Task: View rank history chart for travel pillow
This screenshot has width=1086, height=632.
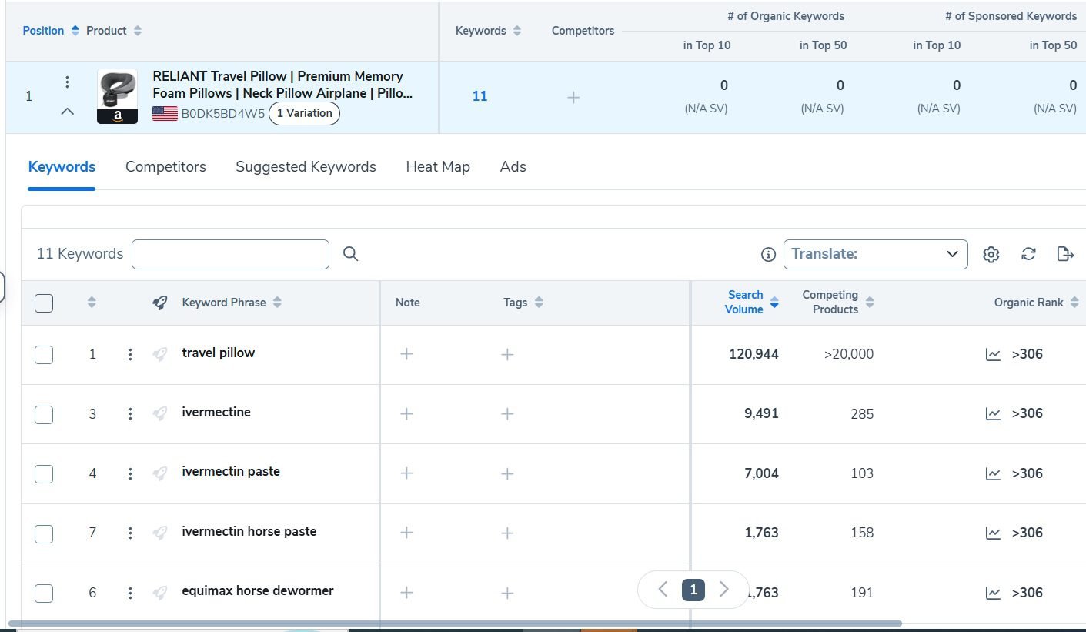Action: point(994,354)
